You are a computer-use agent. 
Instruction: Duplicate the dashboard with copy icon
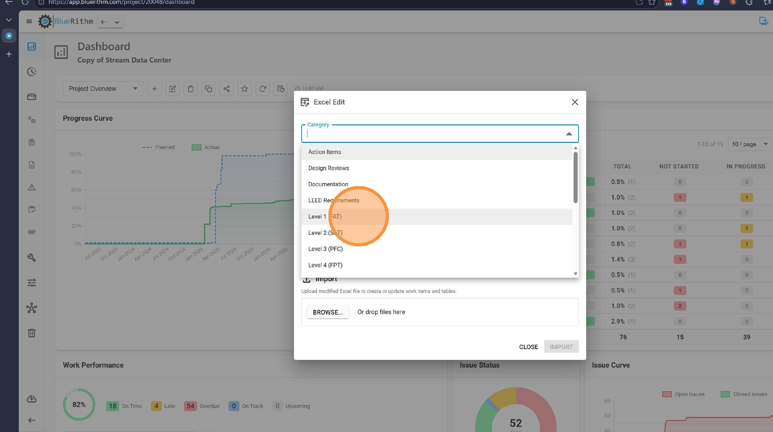[208, 89]
